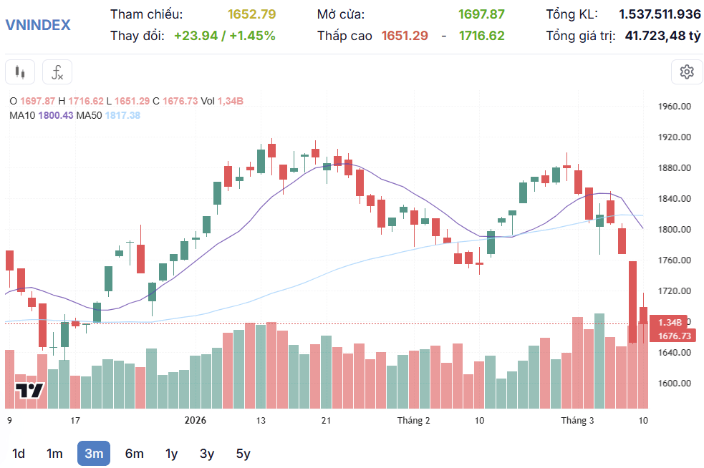
Task: Click the 1.34B volume label on the axis
Action: pyautogui.click(x=670, y=322)
